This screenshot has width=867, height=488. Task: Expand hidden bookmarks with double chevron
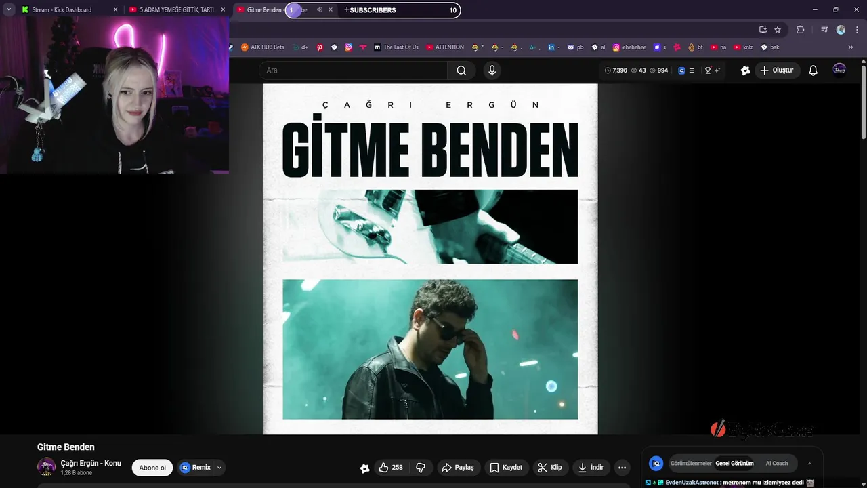click(851, 47)
